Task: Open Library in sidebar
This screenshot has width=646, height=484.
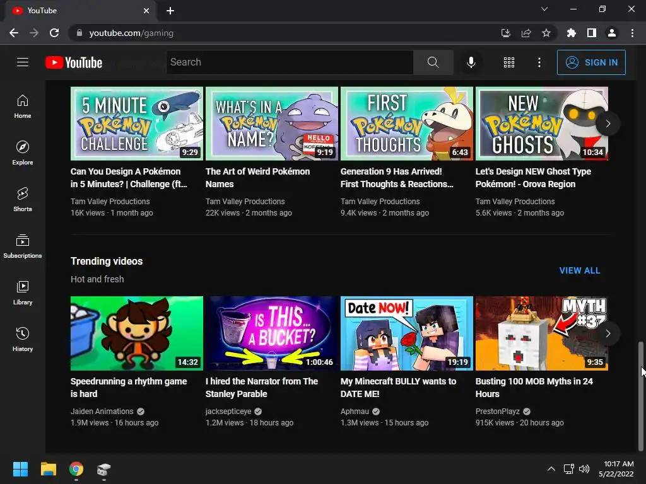Action: [x=23, y=292]
